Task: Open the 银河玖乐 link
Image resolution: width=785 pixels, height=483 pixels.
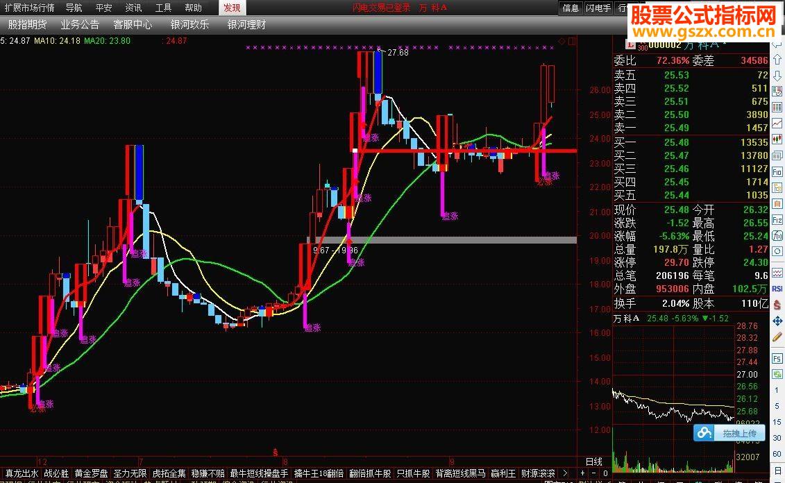Action: [x=189, y=24]
